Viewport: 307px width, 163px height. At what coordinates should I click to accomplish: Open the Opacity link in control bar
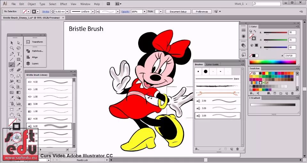tap(125, 11)
